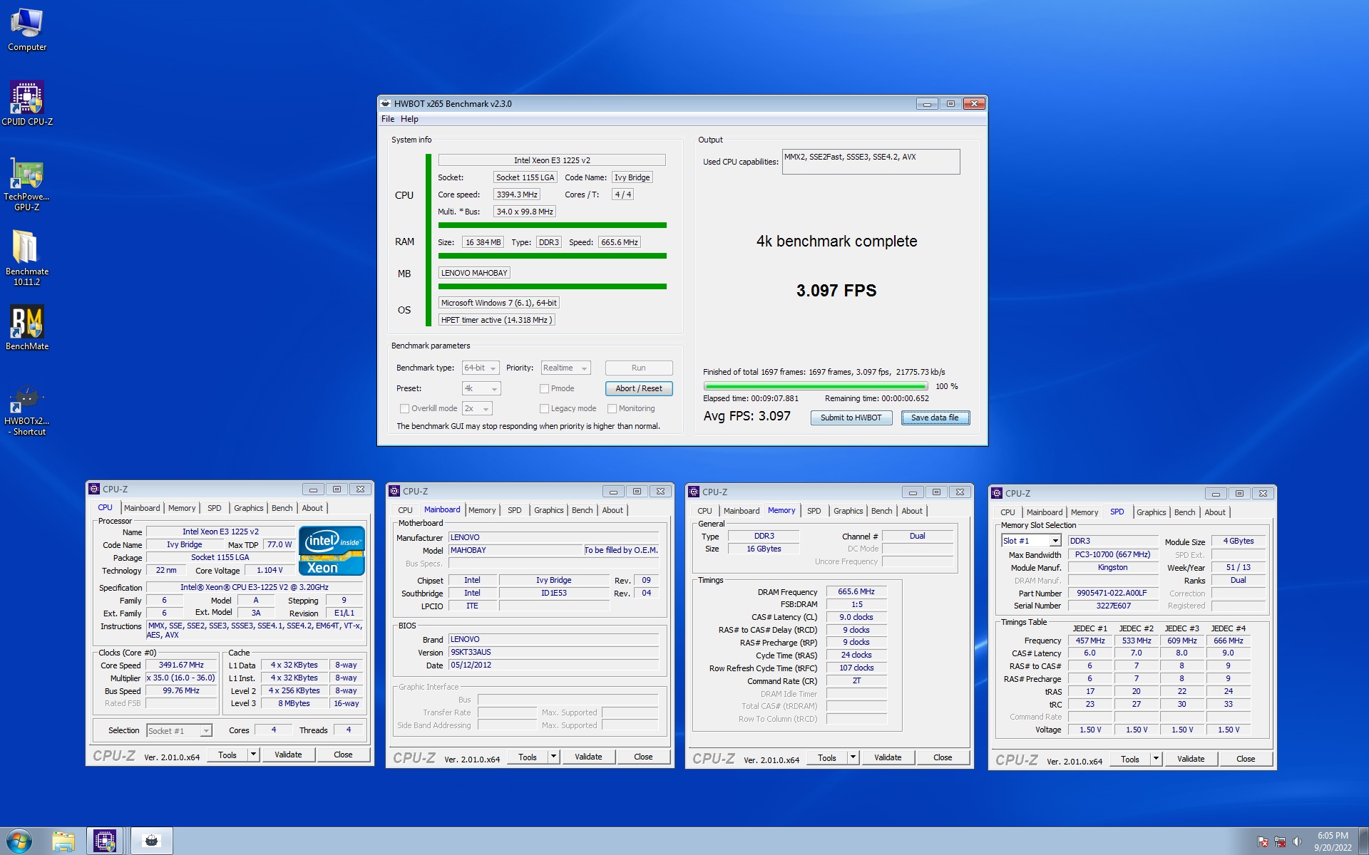Open the Help menu in HWBOT x265

point(409,119)
